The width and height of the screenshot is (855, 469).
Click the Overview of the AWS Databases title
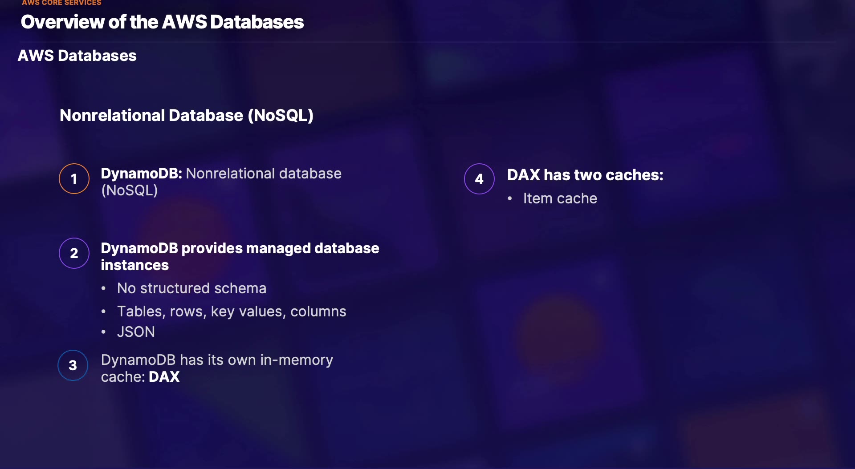point(162,22)
